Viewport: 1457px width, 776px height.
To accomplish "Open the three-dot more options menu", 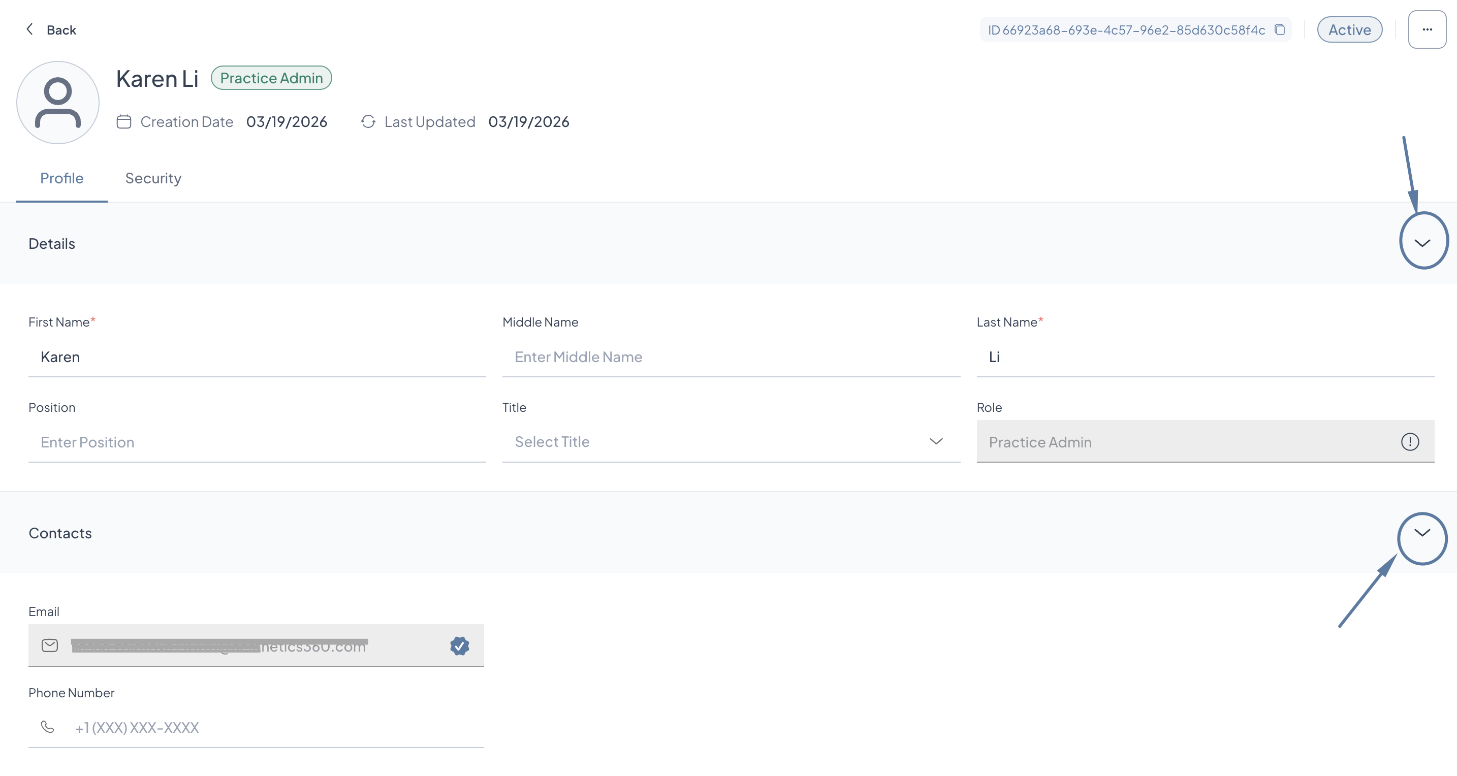I will (1427, 29).
